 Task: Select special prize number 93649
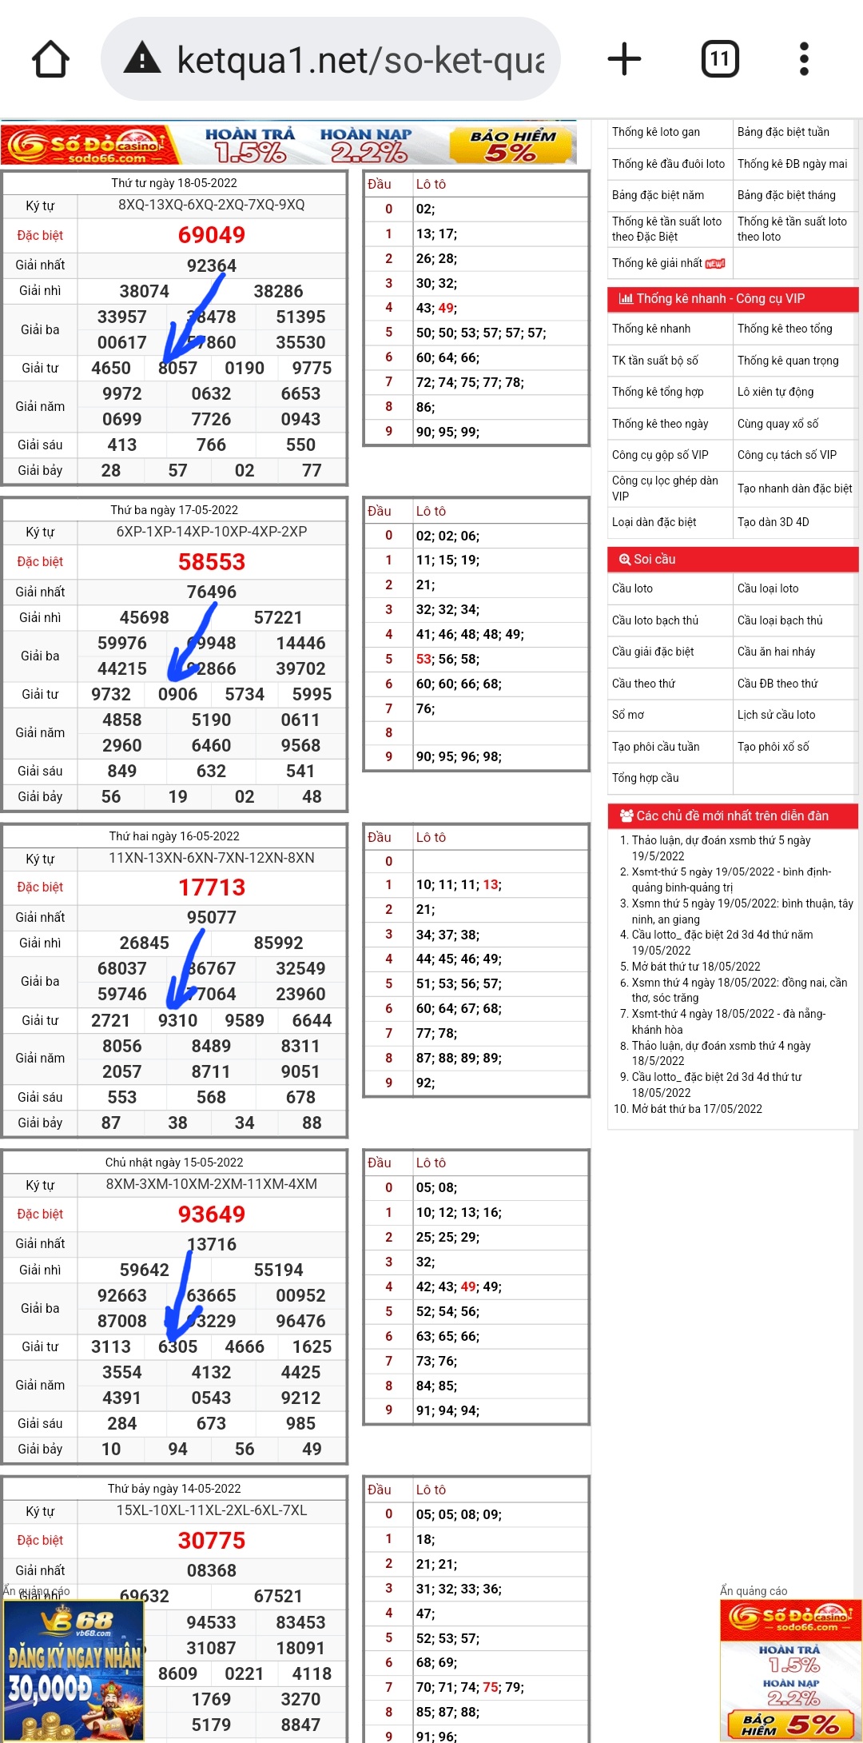click(212, 1215)
